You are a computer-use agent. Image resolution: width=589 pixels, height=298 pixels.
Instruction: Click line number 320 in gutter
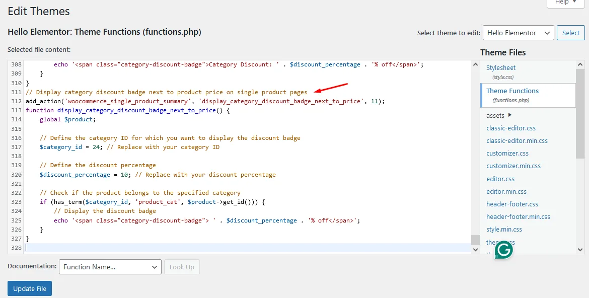click(16, 175)
